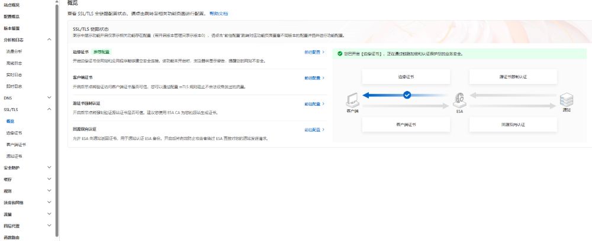Click the green success check icon in the banner

tap(340, 53)
